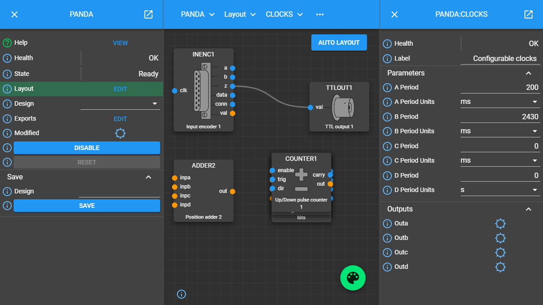Viewport: 543px width, 305px height.
Task: Click the Outa output indicator icon
Action: tap(500, 224)
